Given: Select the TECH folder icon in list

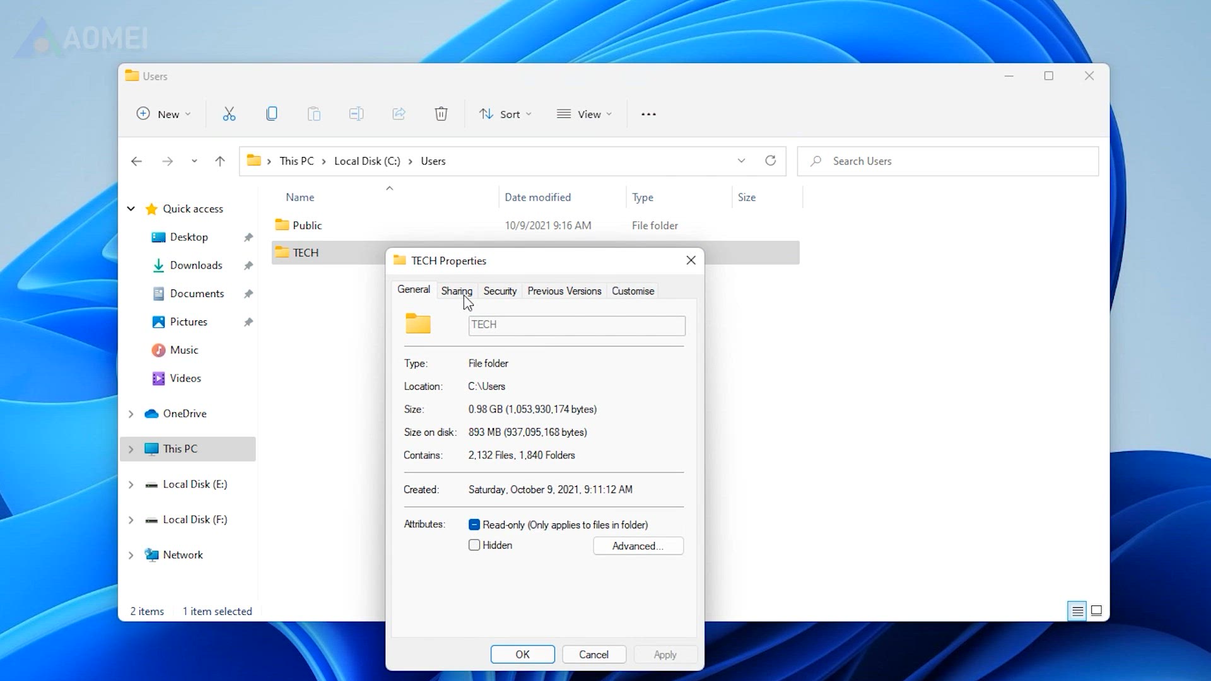Looking at the screenshot, I should [x=282, y=252].
